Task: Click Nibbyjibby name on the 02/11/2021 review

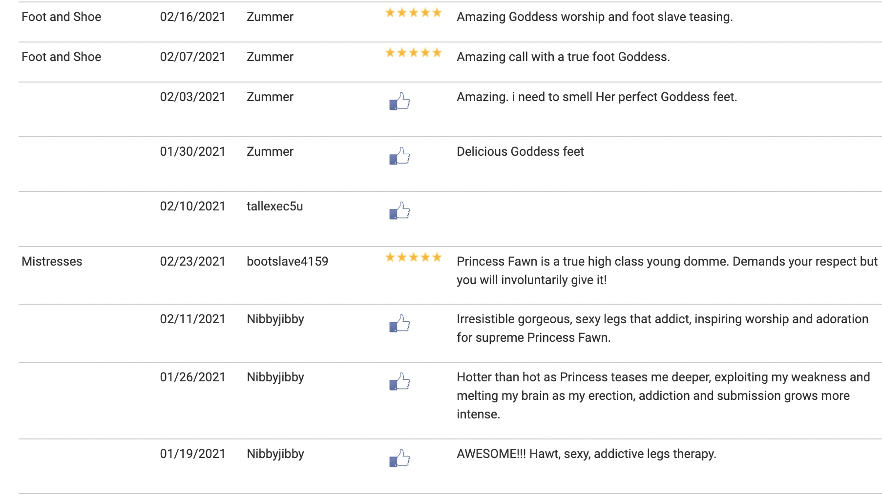Action: click(x=275, y=319)
